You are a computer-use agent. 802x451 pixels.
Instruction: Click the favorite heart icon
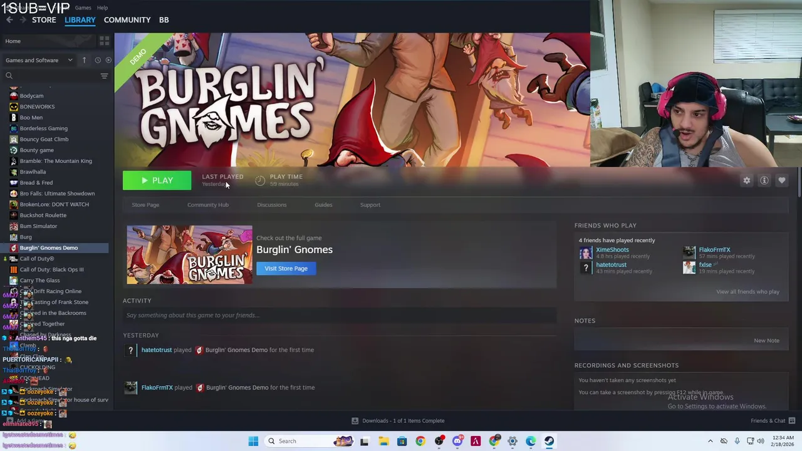pos(781,180)
